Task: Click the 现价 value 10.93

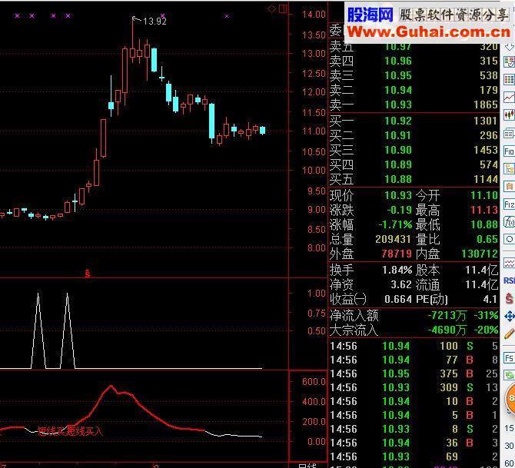Action: click(398, 195)
